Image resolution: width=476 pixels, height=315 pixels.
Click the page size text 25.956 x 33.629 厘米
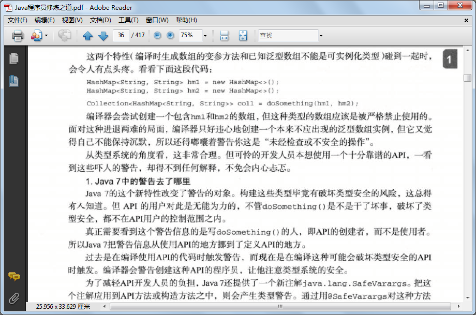pyautogui.click(x=63, y=307)
